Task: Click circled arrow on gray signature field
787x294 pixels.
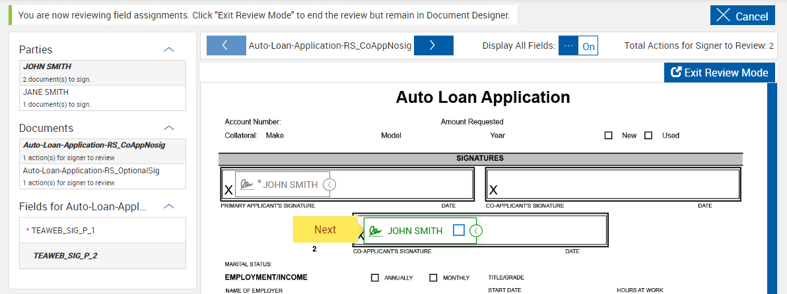Action: 329,185
